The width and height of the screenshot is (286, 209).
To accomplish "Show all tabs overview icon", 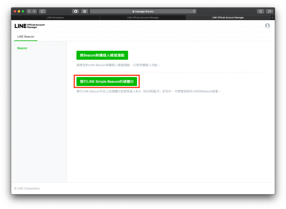I will click(270, 11).
